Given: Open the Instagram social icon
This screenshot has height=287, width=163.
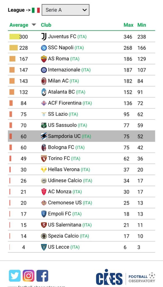Looking at the screenshot, I should 28,276.
